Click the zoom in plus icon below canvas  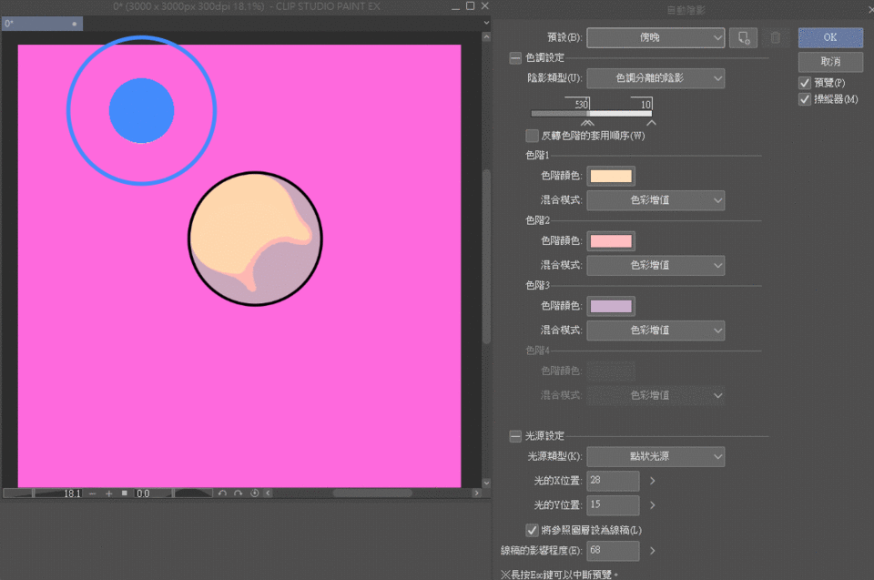(109, 494)
